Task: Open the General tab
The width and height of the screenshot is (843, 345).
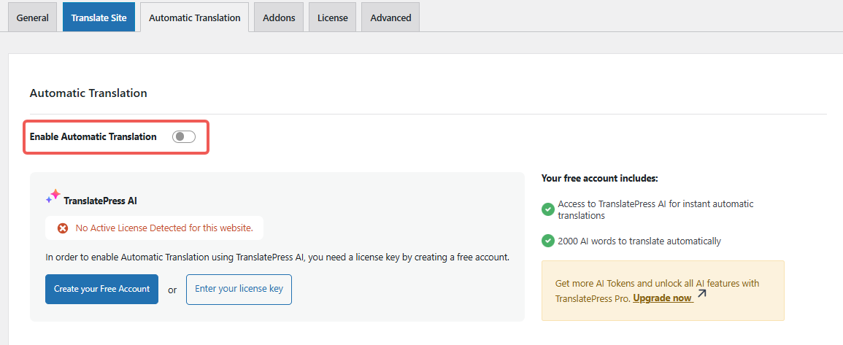Action: click(32, 18)
